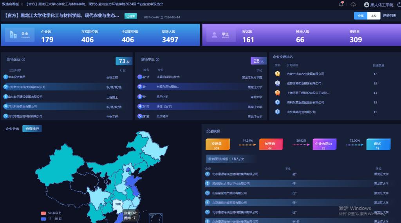Click the purple 企业有意向 funnel block
The image size is (401, 223).
point(323,144)
